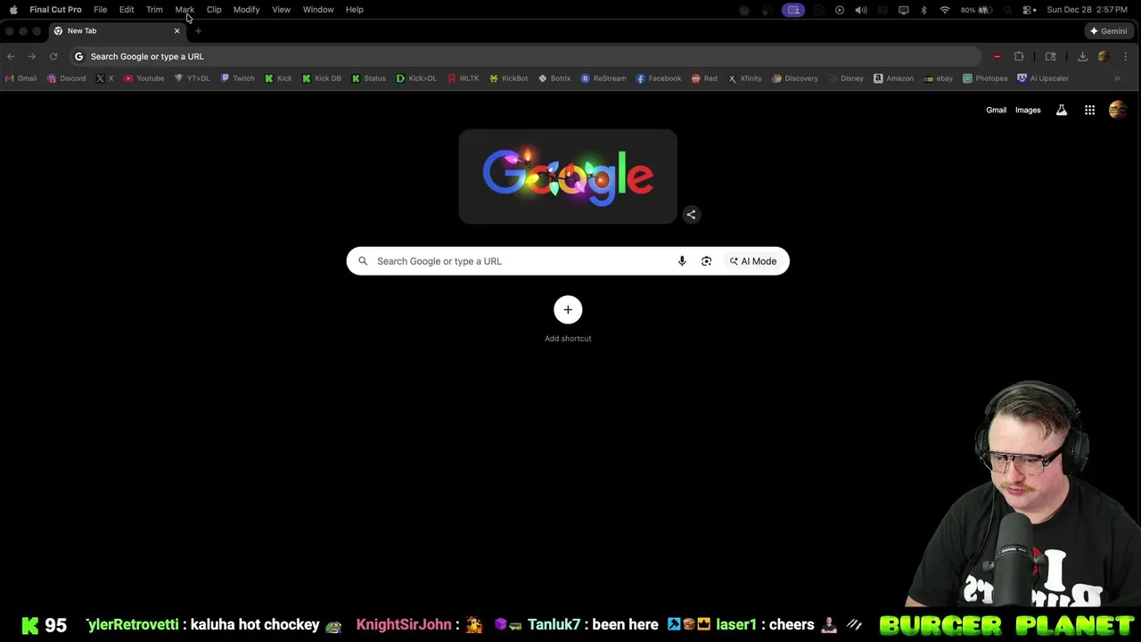Go forward with the browser forward arrow
Viewport: 1141px width, 642px height.
tap(32, 56)
